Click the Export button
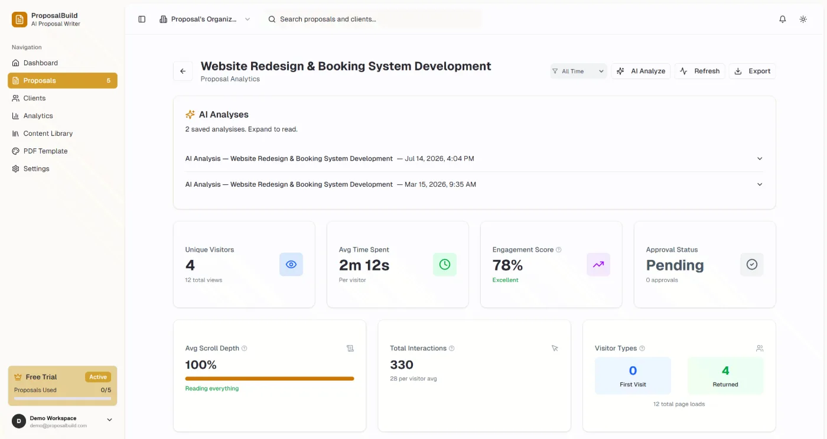This screenshot has height=439, width=827. [753, 71]
